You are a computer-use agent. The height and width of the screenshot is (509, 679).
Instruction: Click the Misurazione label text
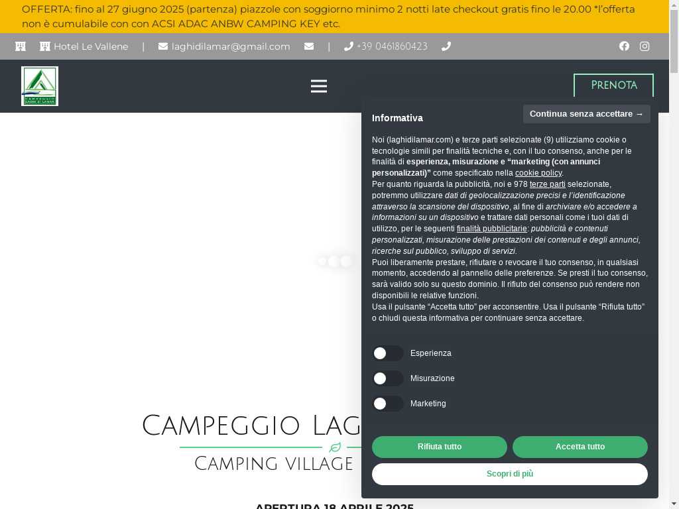432,378
